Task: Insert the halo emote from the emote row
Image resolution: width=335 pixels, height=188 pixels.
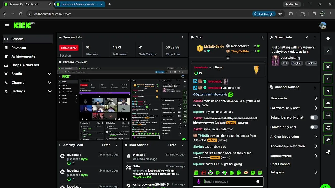Action: coord(196,173)
